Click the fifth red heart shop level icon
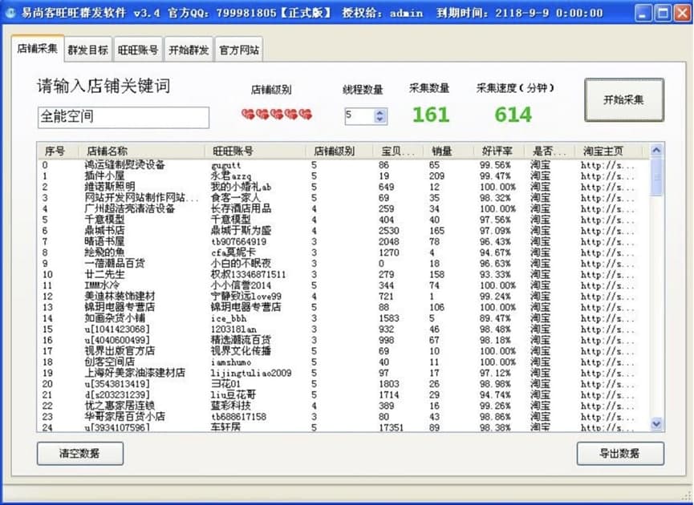The height and width of the screenshot is (505, 694). coord(305,115)
